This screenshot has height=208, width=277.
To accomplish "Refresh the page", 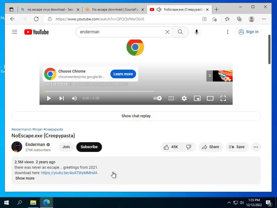I will (x=36, y=19).
